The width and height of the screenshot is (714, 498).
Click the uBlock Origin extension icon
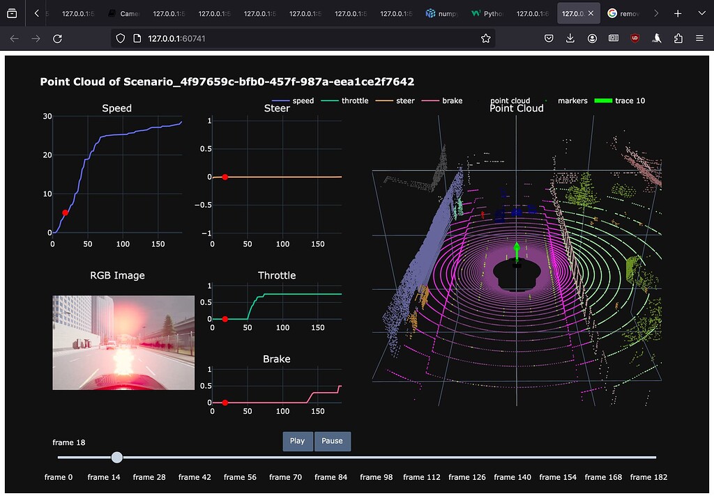[x=635, y=39]
